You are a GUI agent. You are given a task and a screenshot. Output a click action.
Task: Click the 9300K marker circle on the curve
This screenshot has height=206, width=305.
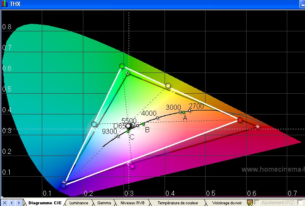tap(118, 136)
